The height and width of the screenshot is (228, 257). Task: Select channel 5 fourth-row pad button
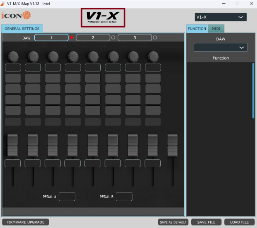[93, 110]
